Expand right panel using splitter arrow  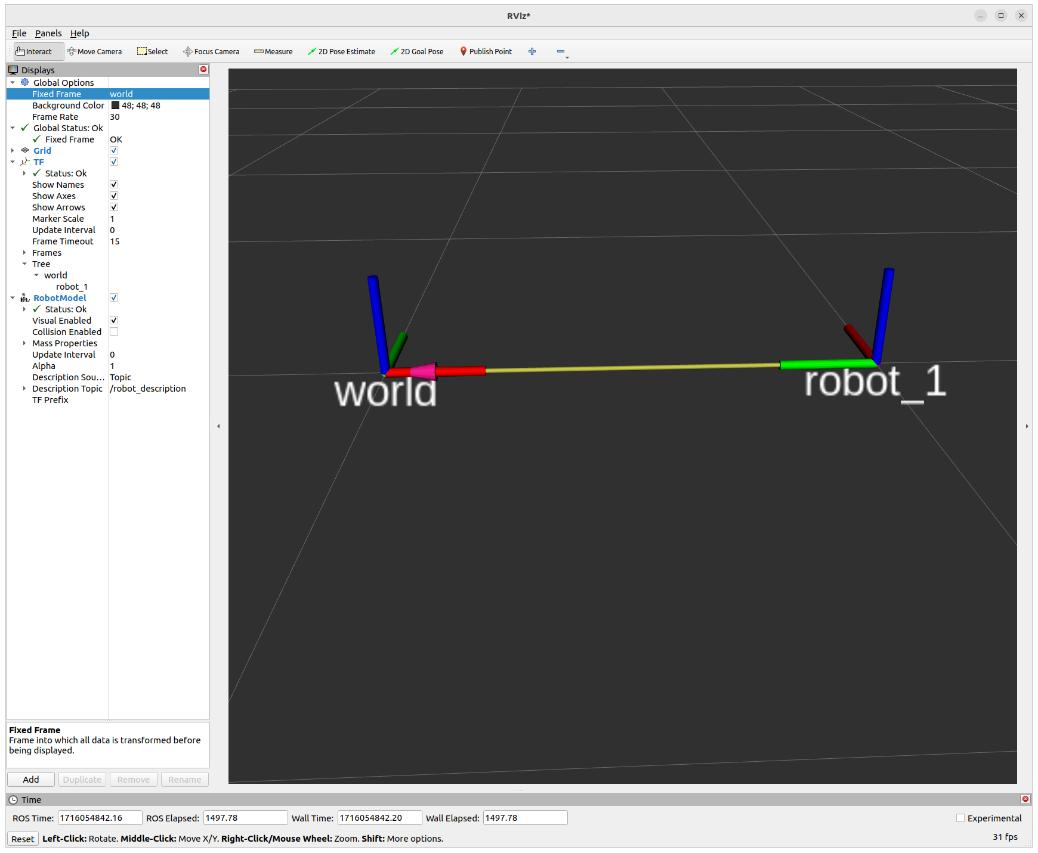[1027, 426]
